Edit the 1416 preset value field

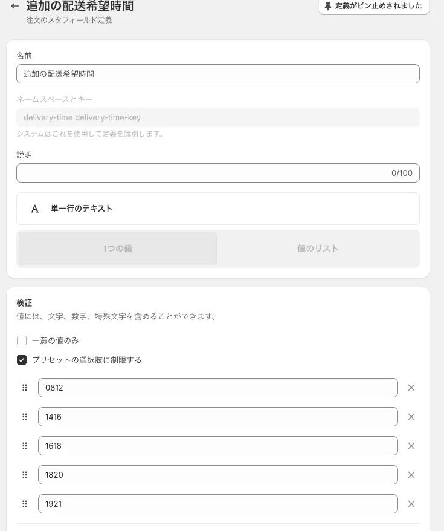click(x=217, y=417)
